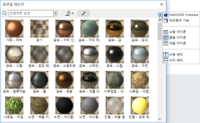The image size is (200, 123).
Task: Activate the eyedropper pick-up surface button
Action: tap(84, 13)
